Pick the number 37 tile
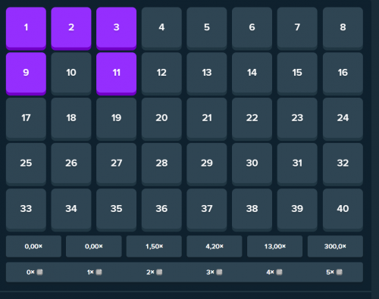 point(207,210)
